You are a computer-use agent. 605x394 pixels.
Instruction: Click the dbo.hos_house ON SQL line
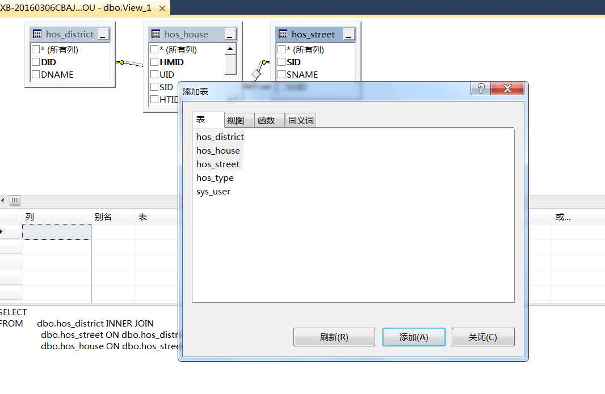(110, 346)
